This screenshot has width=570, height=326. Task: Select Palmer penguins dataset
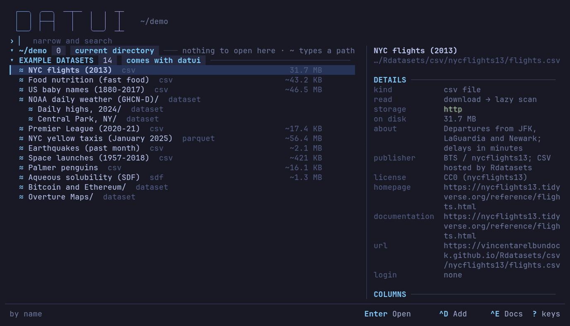click(x=182, y=168)
